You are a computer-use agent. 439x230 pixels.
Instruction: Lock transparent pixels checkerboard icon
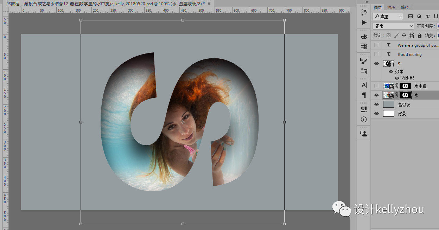pos(388,36)
